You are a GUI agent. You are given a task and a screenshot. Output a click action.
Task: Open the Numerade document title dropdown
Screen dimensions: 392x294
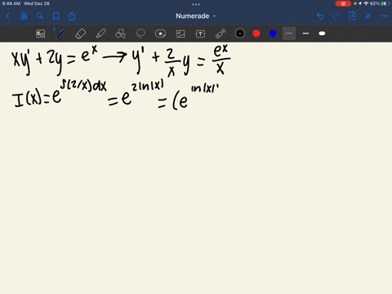pos(195,16)
